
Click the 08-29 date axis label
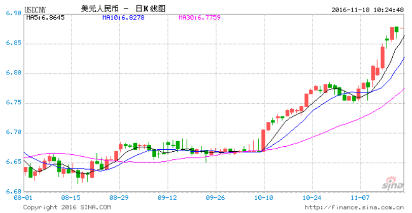(119, 198)
